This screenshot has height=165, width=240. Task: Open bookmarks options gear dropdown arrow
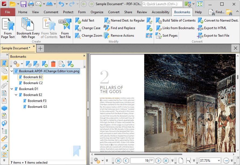point(22,64)
